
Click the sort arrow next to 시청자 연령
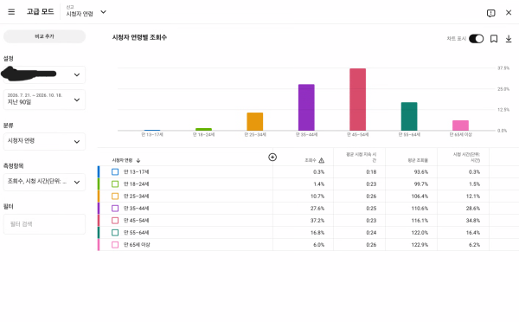pyautogui.click(x=138, y=161)
